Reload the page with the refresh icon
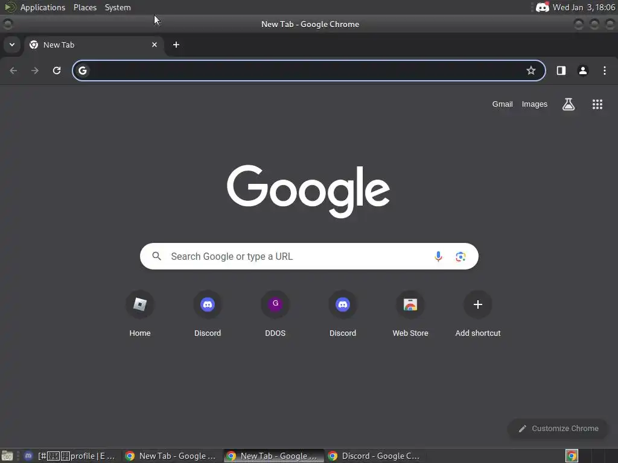Image resolution: width=618 pixels, height=463 pixels. point(57,71)
